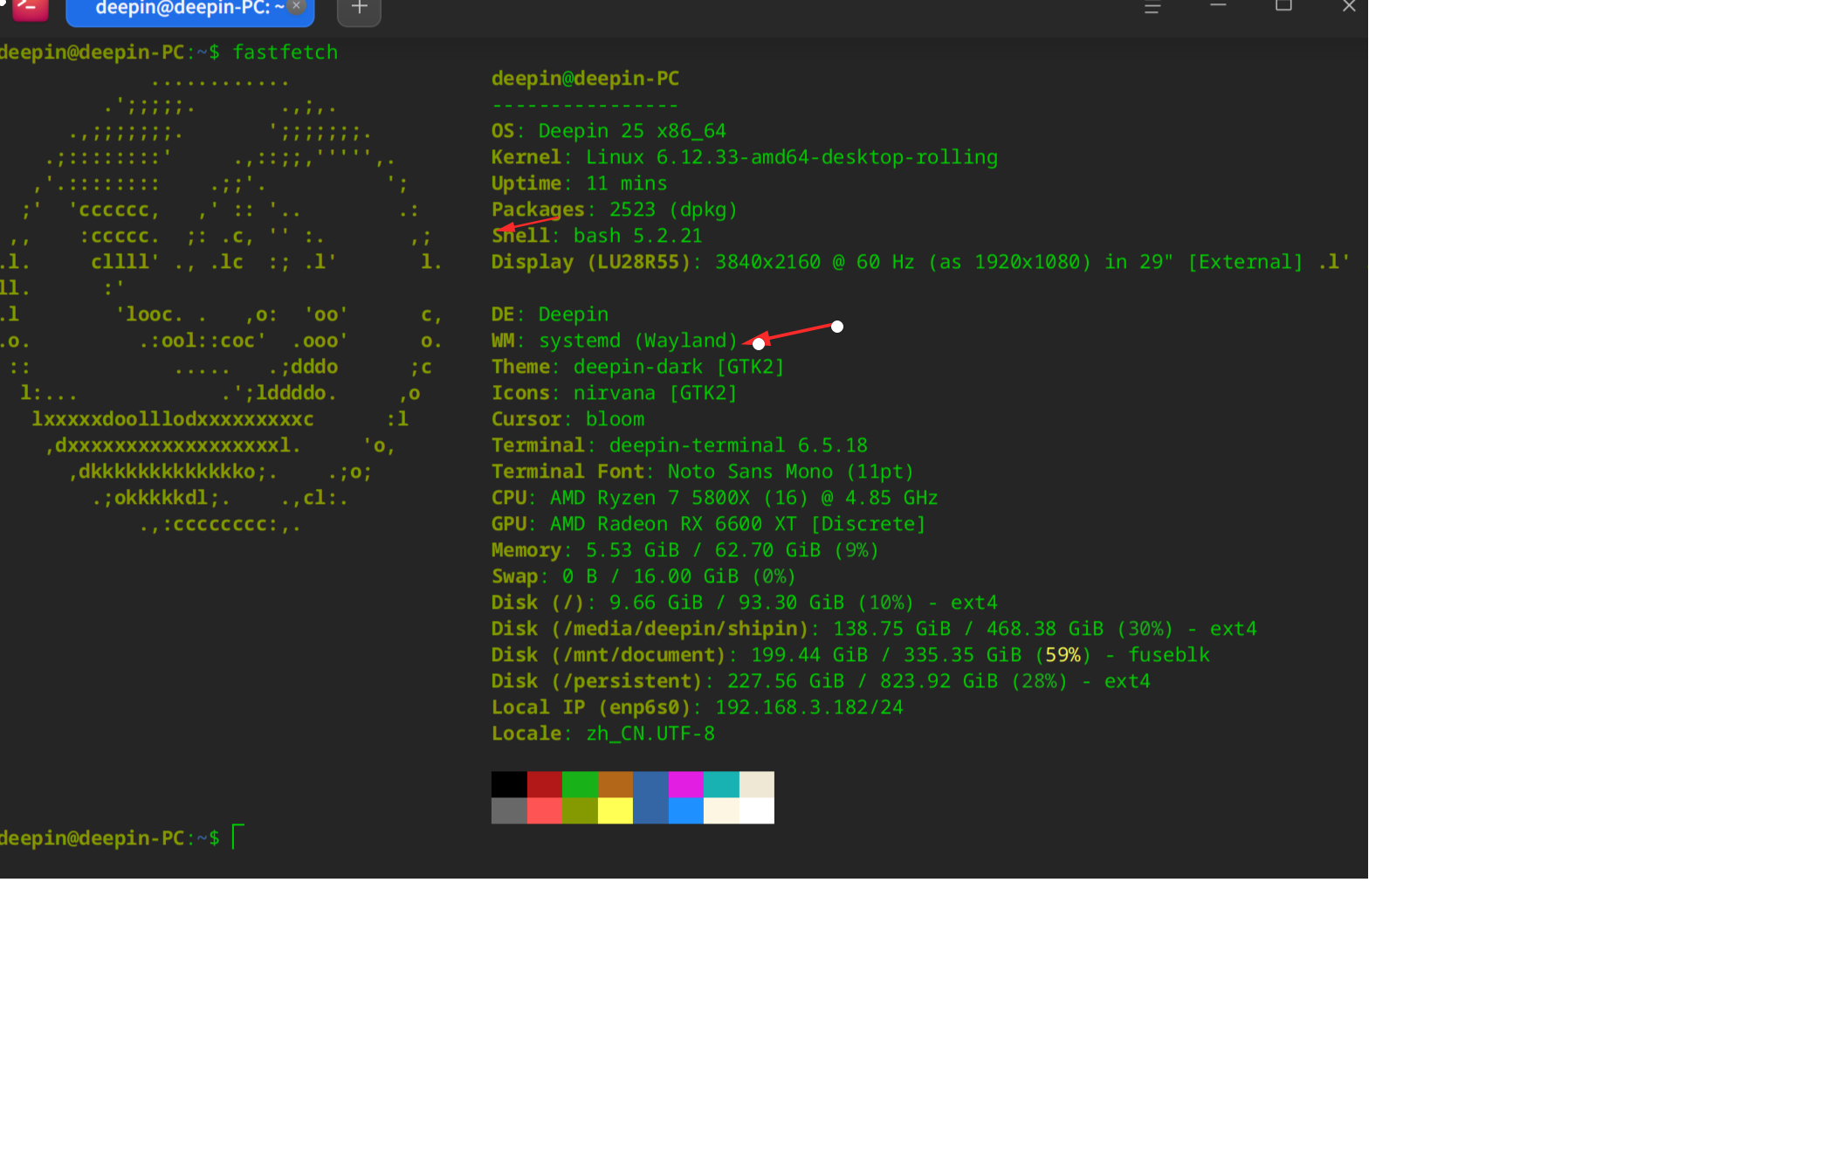
Task: Click 'Noto Sans Mono (11pt)' font value
Action: (x=791, y=472)
